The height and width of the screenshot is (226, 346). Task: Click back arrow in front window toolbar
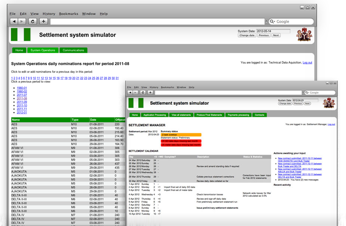[130, 92]
